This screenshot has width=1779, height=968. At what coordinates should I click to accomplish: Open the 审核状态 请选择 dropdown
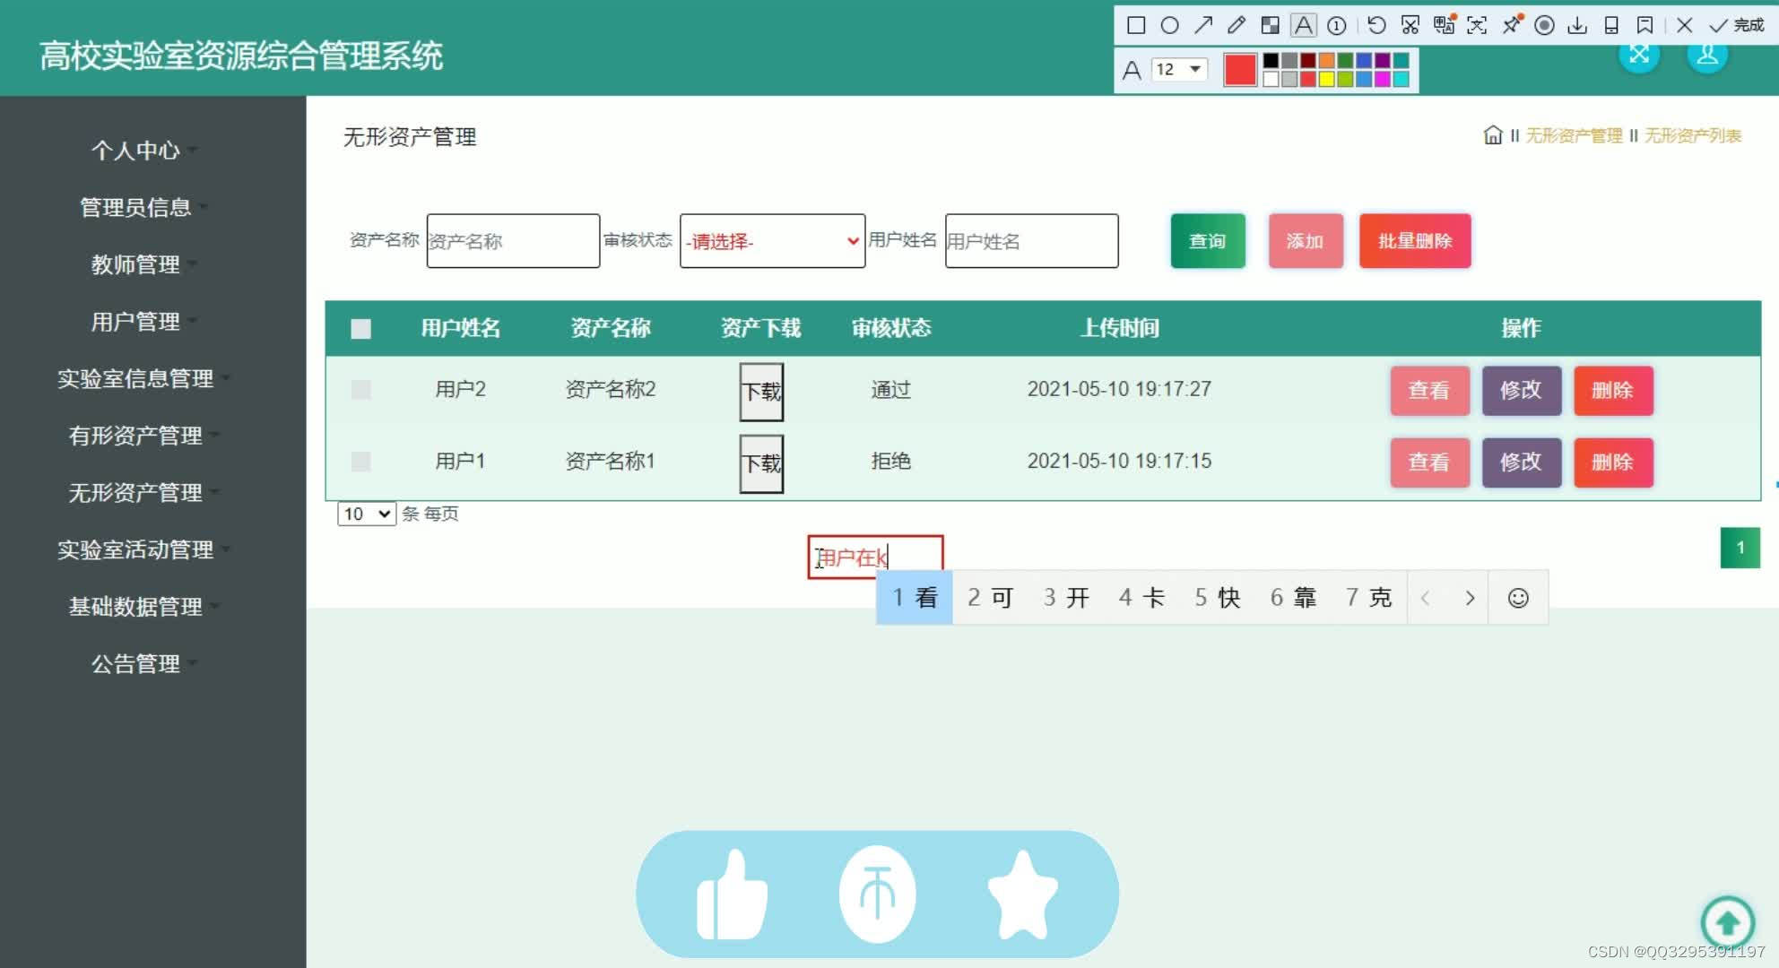click(772, 241)
